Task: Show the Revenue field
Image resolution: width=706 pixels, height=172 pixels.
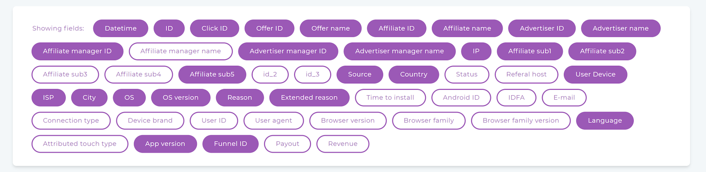Action: (343, 144)
